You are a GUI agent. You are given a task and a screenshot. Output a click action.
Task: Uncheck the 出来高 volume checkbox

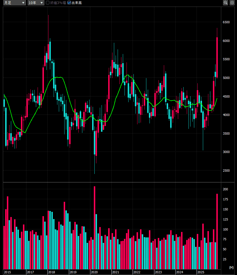[x=69, y=3]
